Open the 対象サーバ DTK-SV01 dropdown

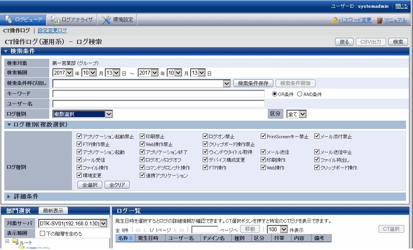point(103,223)
